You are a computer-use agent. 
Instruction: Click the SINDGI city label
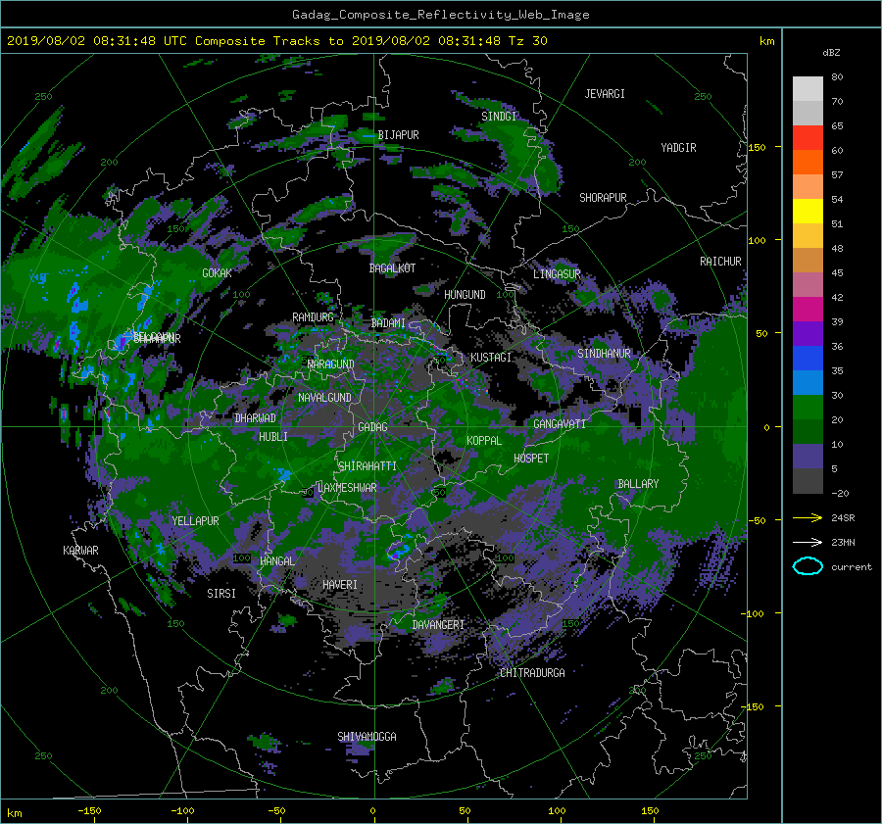(x=499, y=117)
